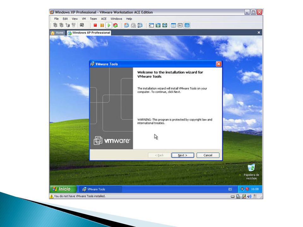Open the Help menu
The image size is (303, 227).
point(129,19)
